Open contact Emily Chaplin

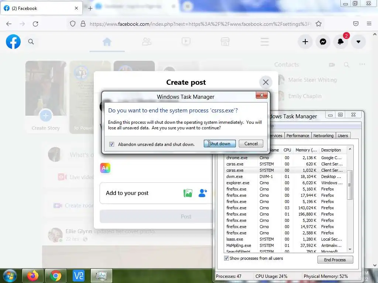[305, 96]
